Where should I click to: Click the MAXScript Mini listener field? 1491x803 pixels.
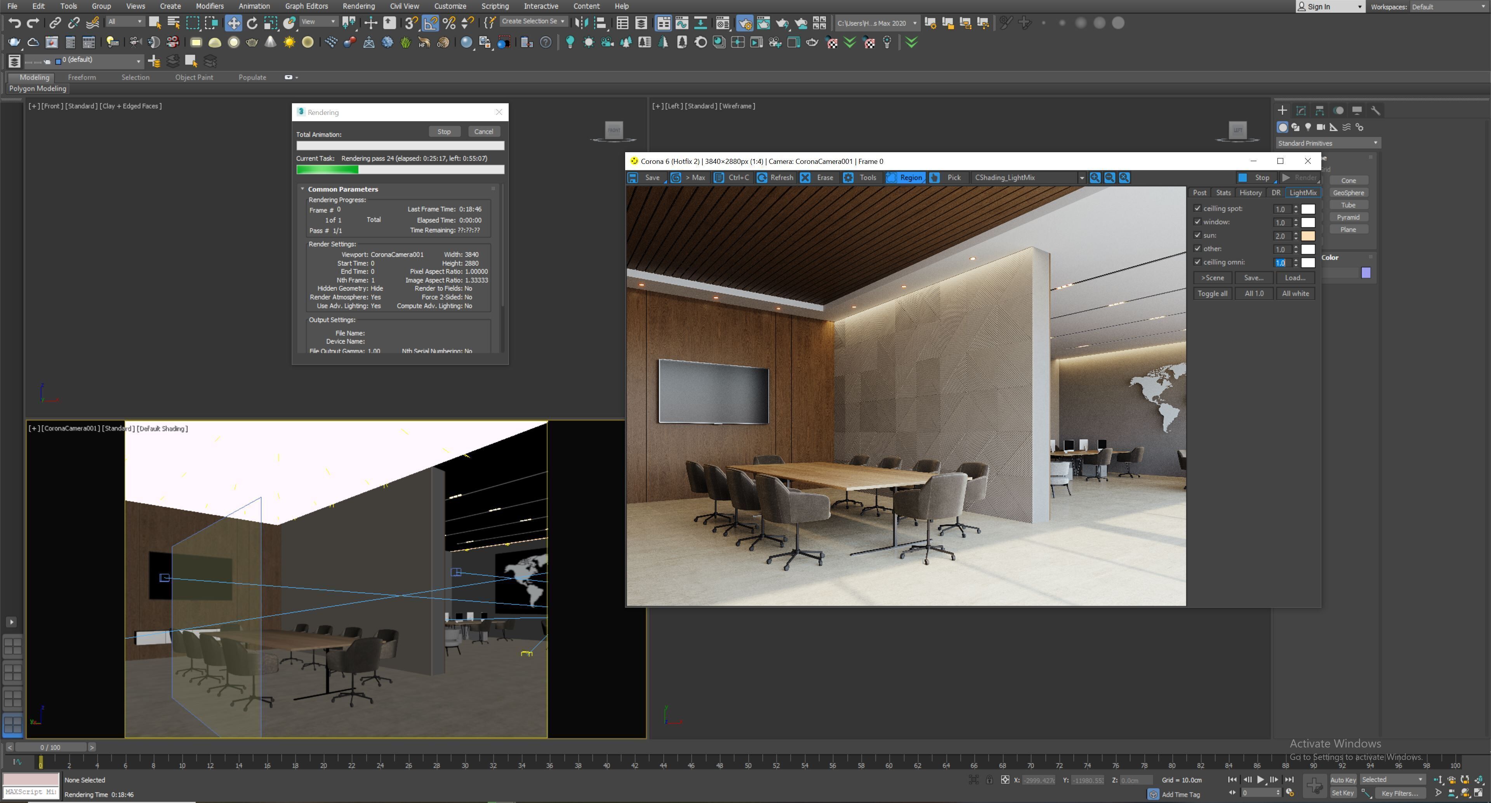click(x=31, y=792)
